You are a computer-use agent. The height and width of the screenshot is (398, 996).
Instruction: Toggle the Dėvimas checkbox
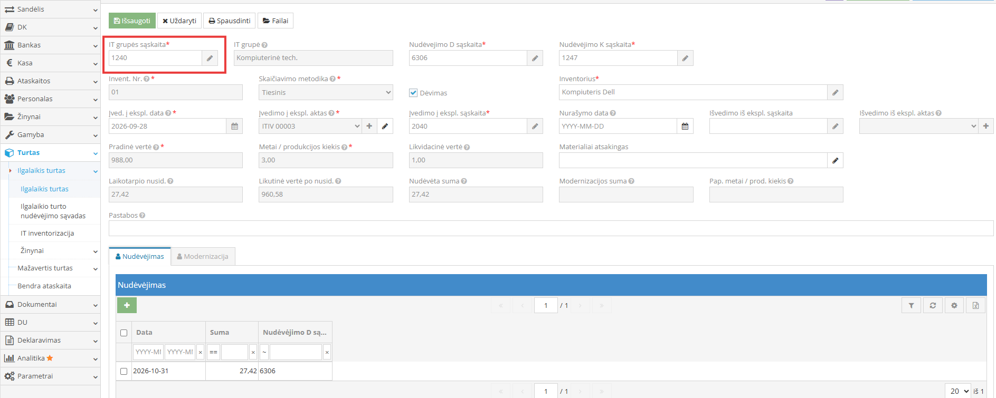(x=413, y=93)
